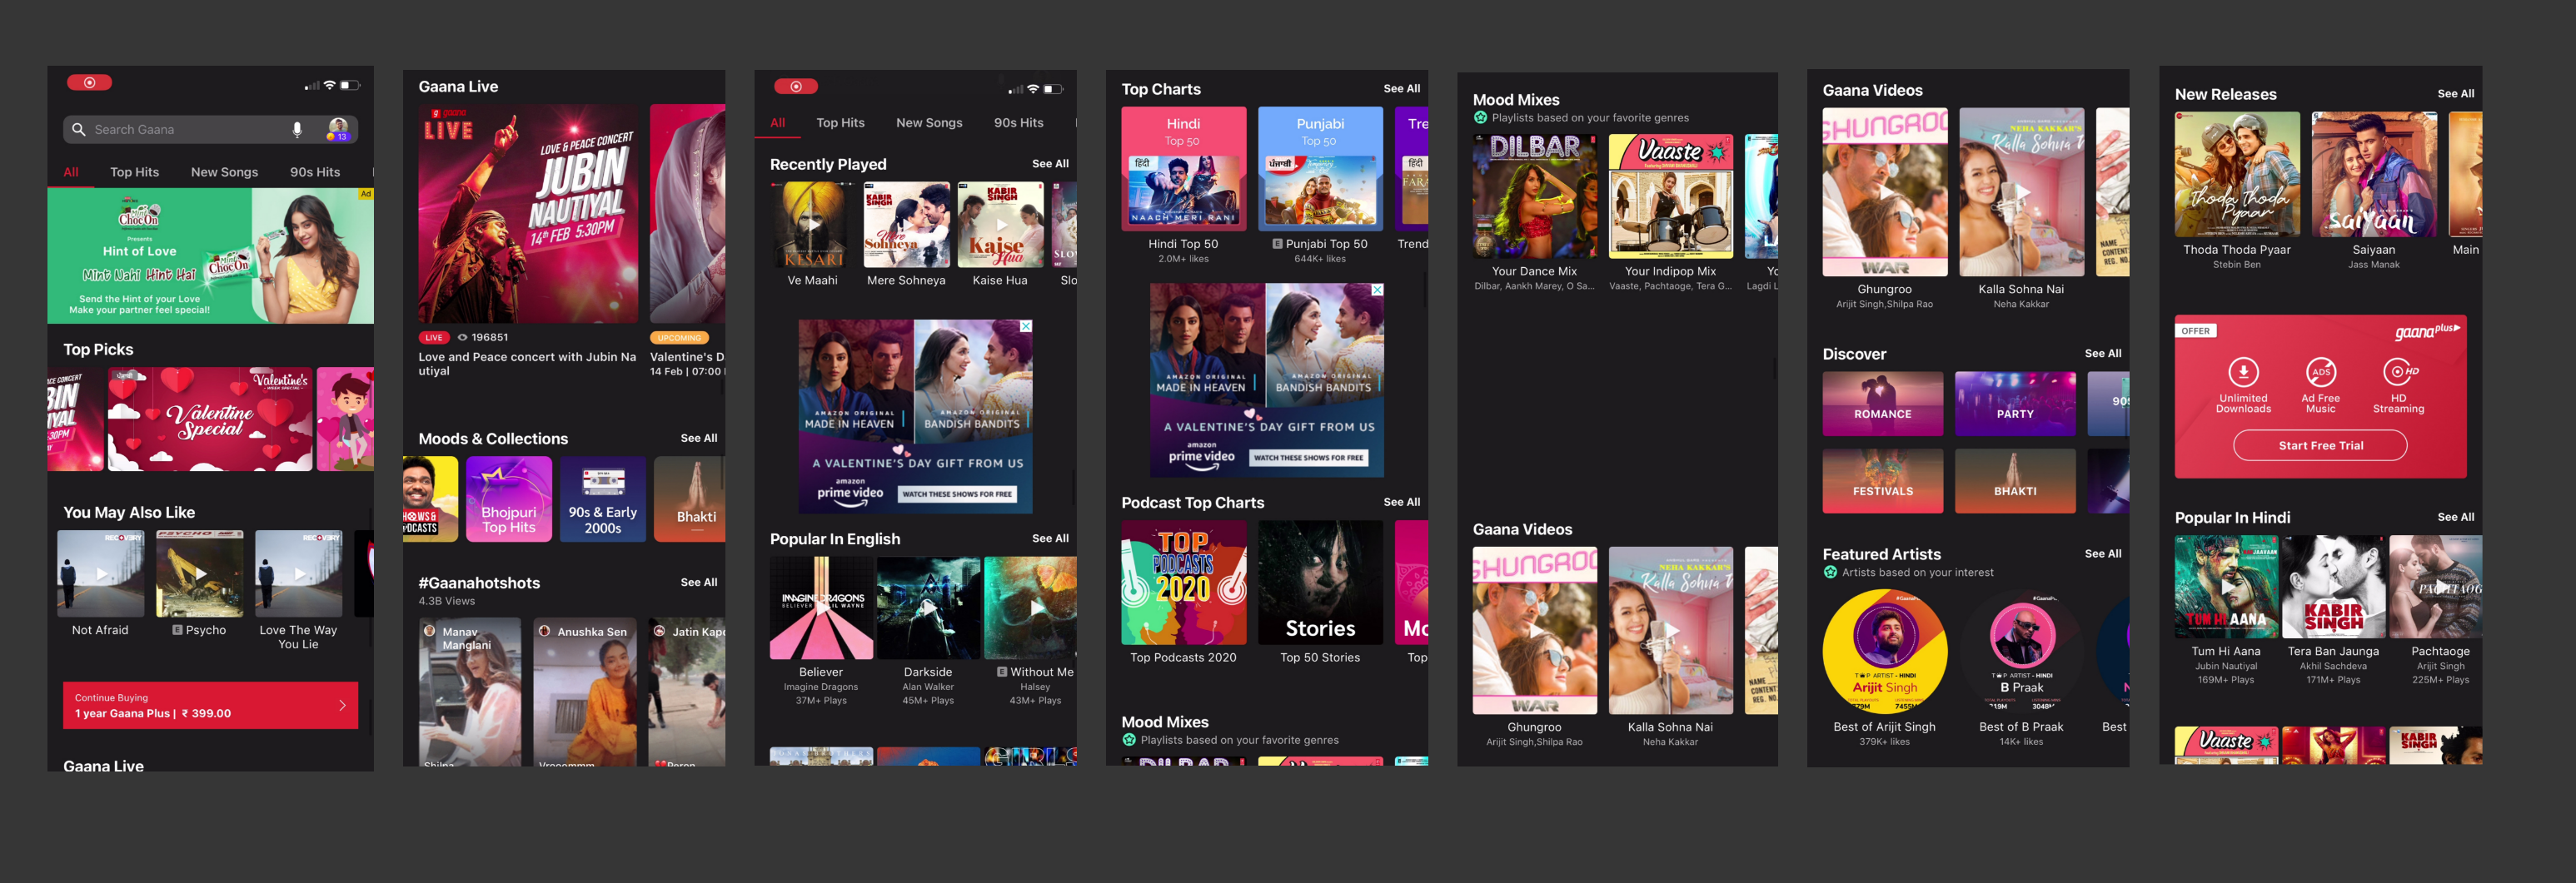Open the Bhojpuri Top Hits collection tile
The height and width of the screenshot is (883, 2576).
(509, 499)
